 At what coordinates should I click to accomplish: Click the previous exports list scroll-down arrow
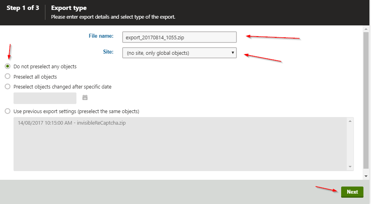pos(350,167)
